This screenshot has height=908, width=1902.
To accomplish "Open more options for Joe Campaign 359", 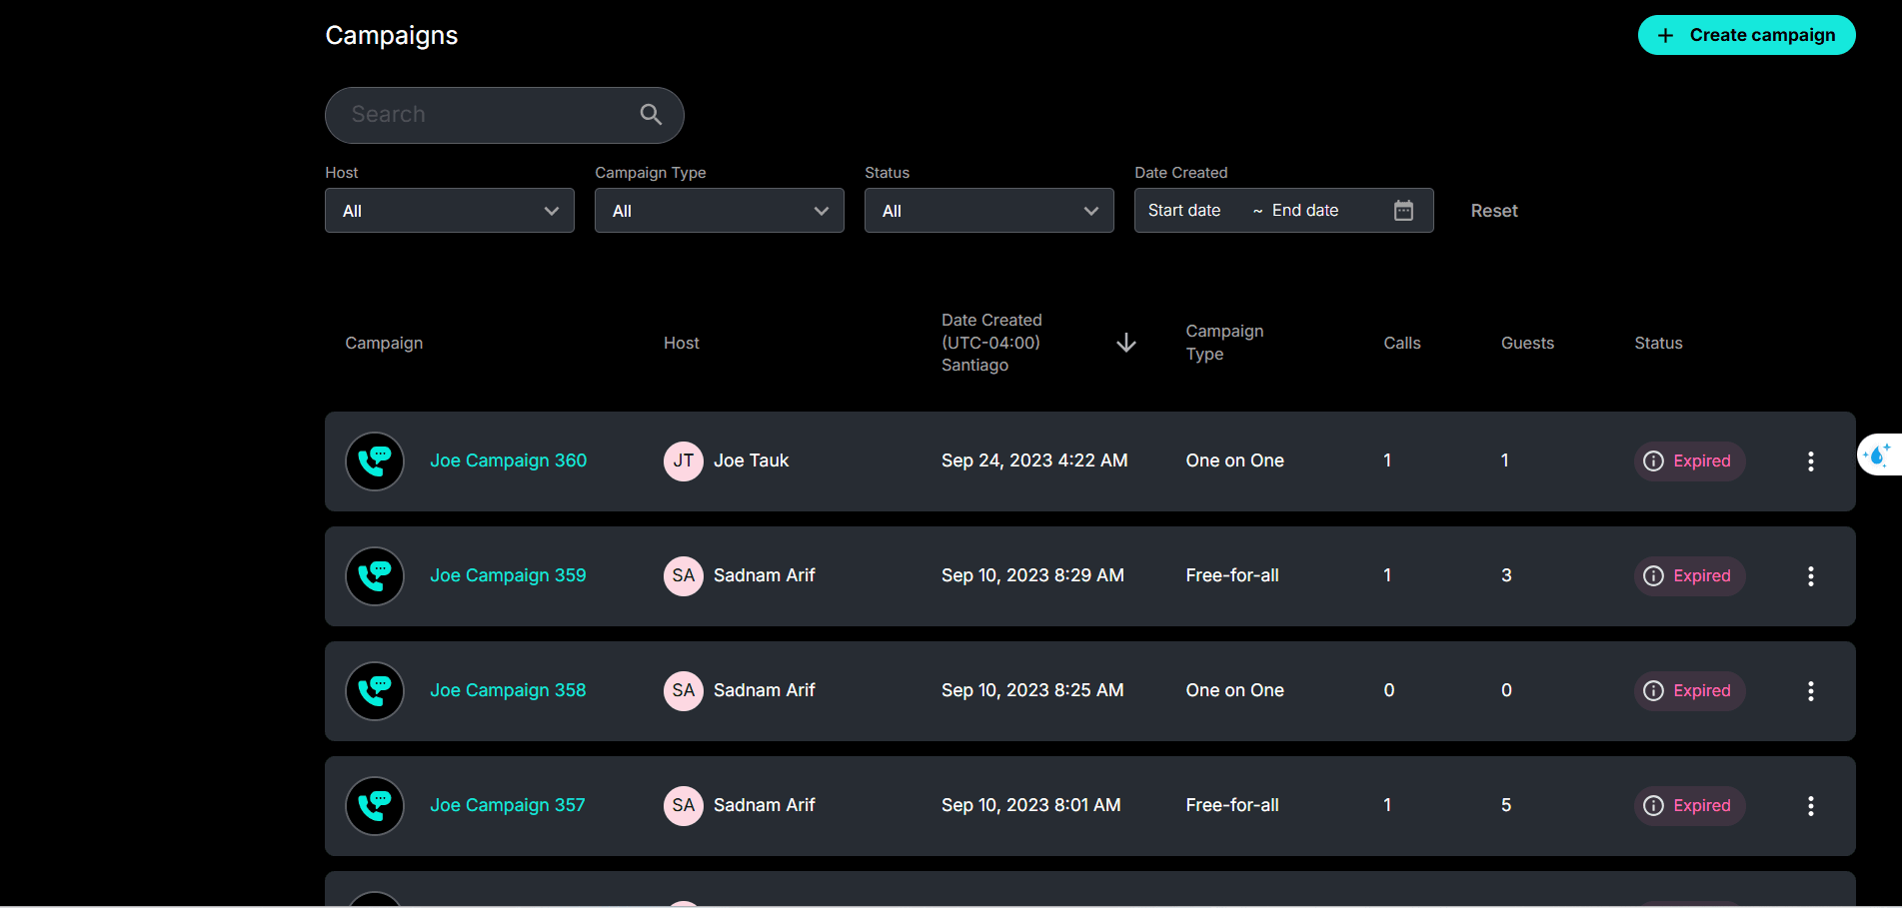I will click(1811, 576).
